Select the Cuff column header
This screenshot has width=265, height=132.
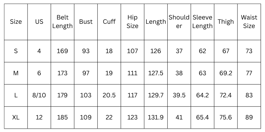[109, 22]
